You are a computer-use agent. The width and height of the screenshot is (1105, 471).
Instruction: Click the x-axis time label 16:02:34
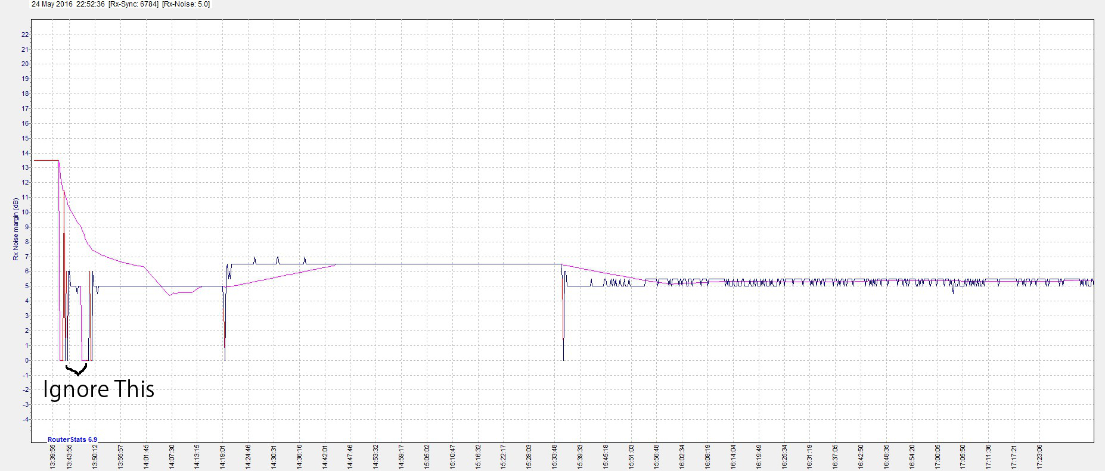(x=683, y=457)
